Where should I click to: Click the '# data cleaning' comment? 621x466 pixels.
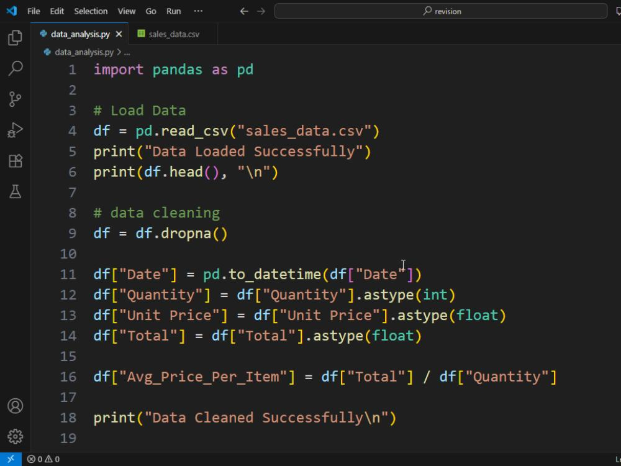point(157,213)
